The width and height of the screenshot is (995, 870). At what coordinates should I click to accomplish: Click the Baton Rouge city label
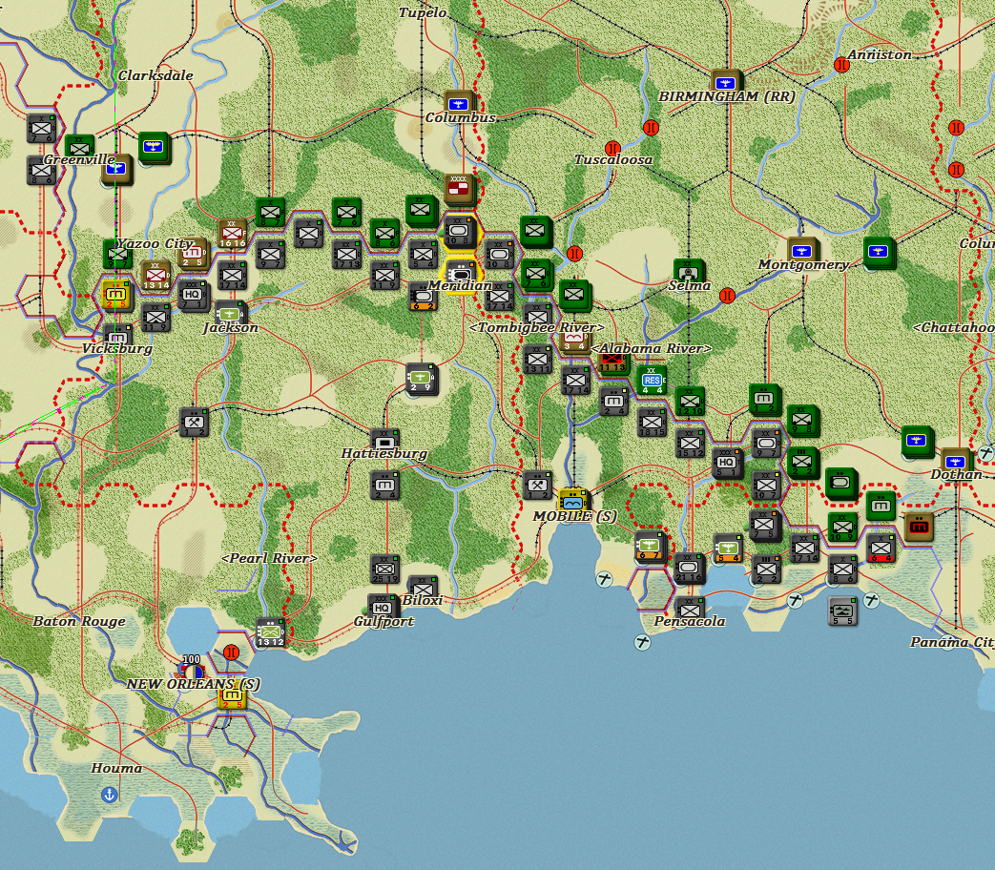[x=78, y=621]
